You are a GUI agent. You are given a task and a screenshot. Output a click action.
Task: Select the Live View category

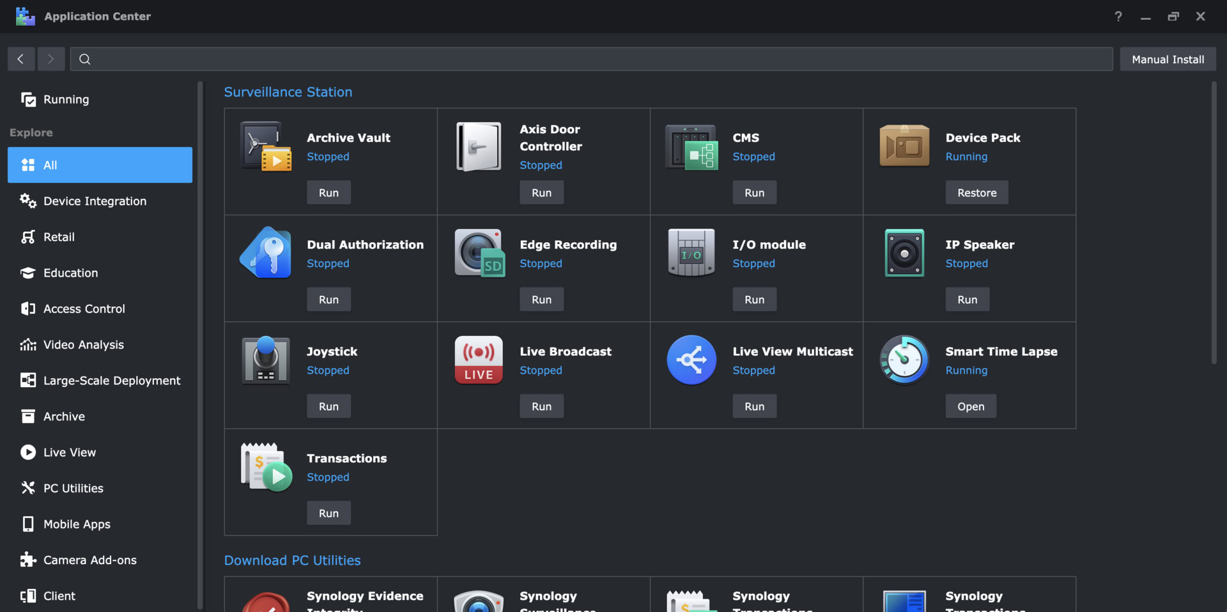(x=100, y=452)
